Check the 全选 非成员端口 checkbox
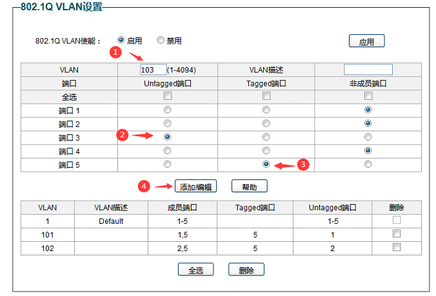Image resolution: width=436 pixels, height=296 pixels. pos(368,96)
